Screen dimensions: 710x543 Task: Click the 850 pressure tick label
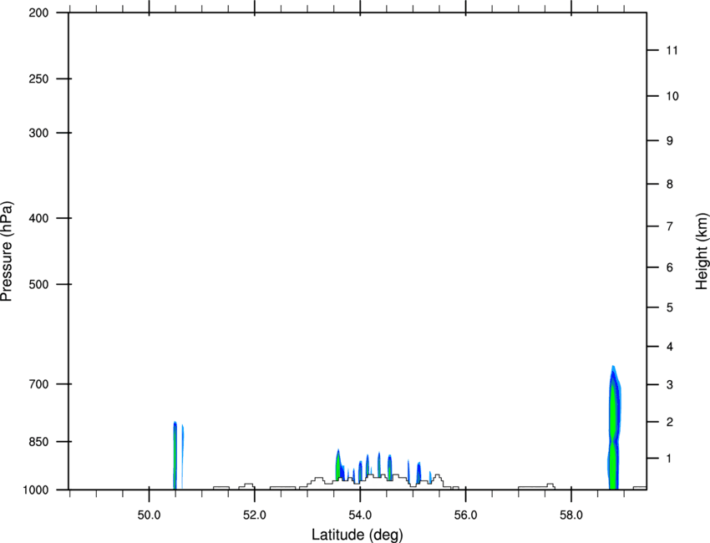coord(38,441)
